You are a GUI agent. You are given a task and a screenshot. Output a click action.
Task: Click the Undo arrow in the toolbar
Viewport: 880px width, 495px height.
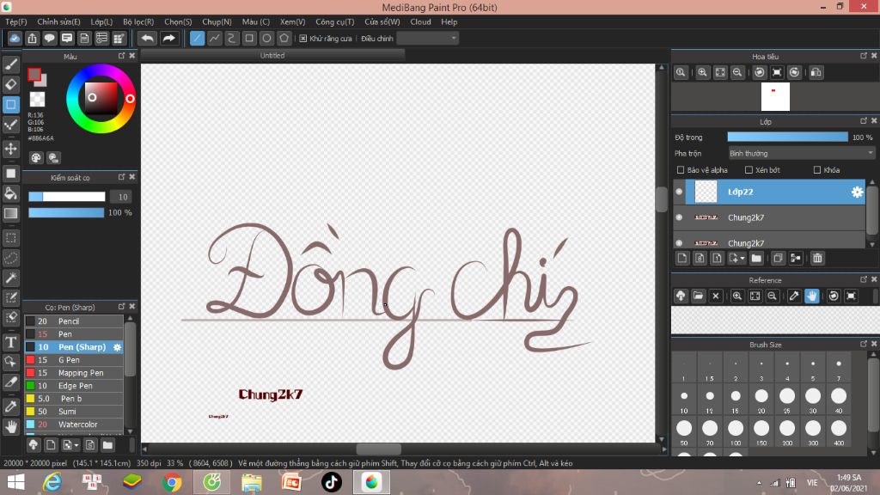click(x=147, y=38)
